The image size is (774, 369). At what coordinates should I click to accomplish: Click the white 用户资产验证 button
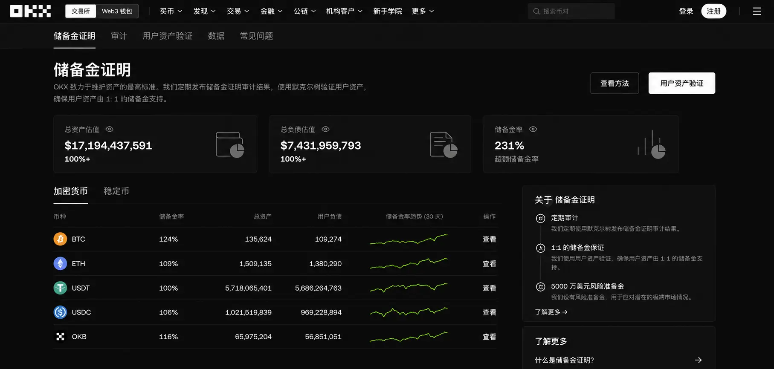click(682, 83)
